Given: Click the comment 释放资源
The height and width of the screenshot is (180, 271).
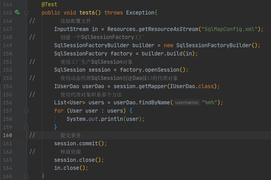Looking at the screenshot, I should [71, 152].
